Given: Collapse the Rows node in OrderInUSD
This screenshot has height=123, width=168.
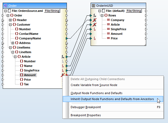Looking at the screenshot, I should click(x=102, y=15).
